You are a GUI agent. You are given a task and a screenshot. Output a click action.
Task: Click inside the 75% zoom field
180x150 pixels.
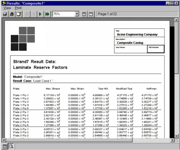64,14
